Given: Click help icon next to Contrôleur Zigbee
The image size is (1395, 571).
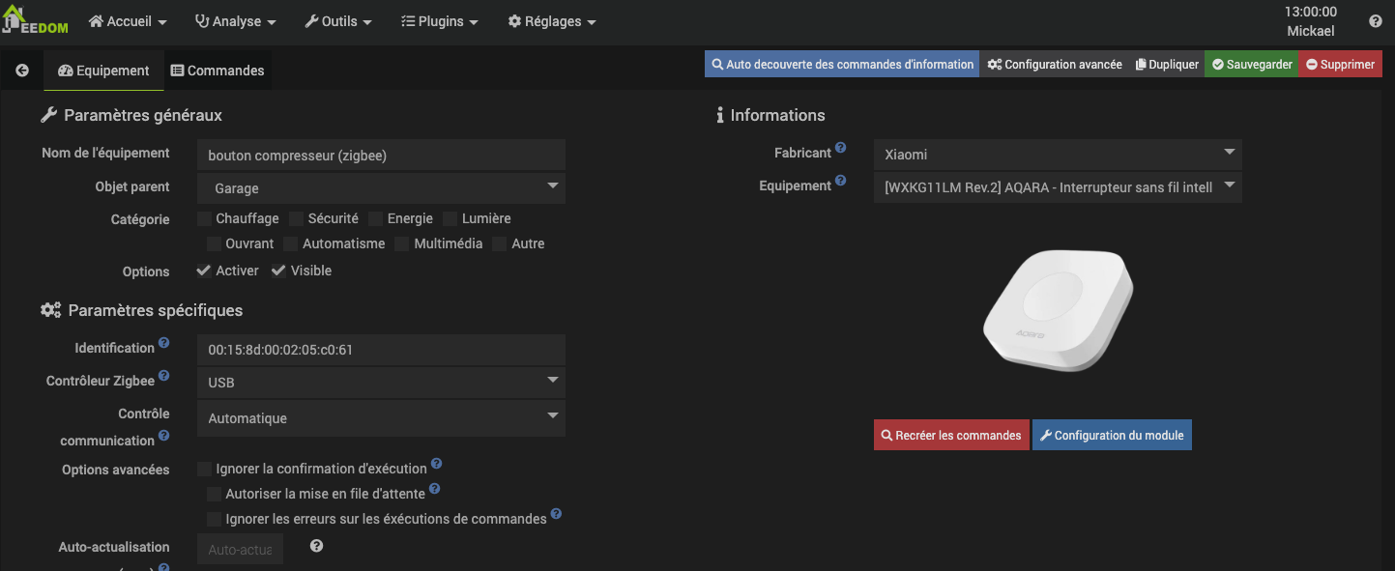Looking at the screenshot, I should [164, 376].
